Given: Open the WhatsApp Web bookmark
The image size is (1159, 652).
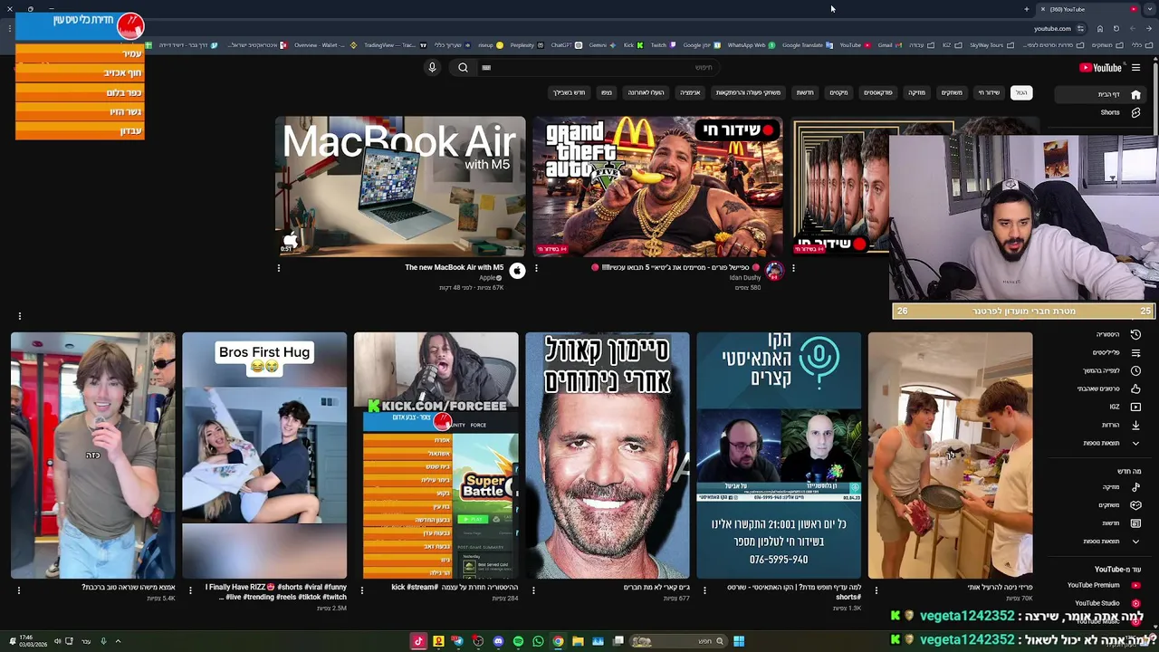Looking at the screenshot, I should click(750, 44).
